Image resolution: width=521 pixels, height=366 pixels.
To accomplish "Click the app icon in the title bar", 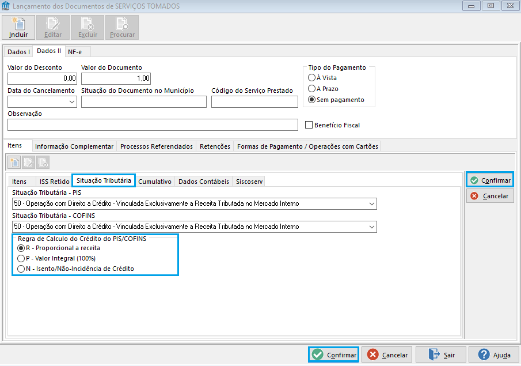I will 6,6.
